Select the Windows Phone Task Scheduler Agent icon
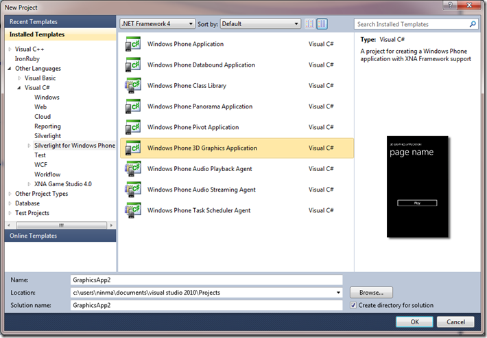487x338 pixels. click(132, 210)
